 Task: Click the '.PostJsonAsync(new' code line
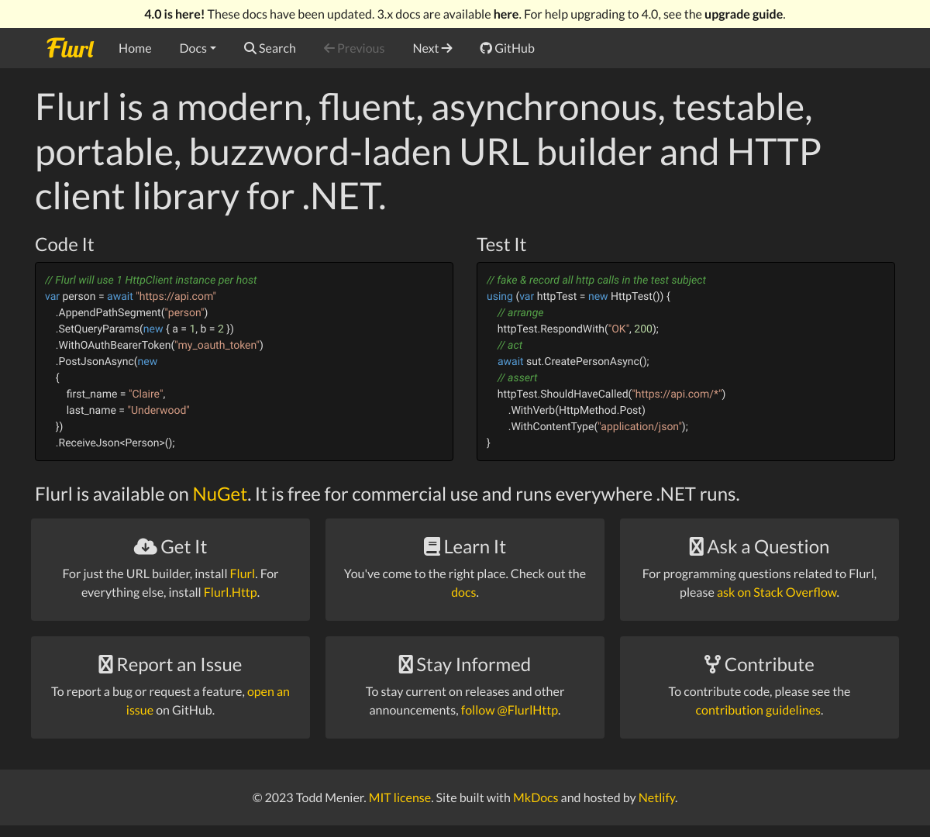107,361
